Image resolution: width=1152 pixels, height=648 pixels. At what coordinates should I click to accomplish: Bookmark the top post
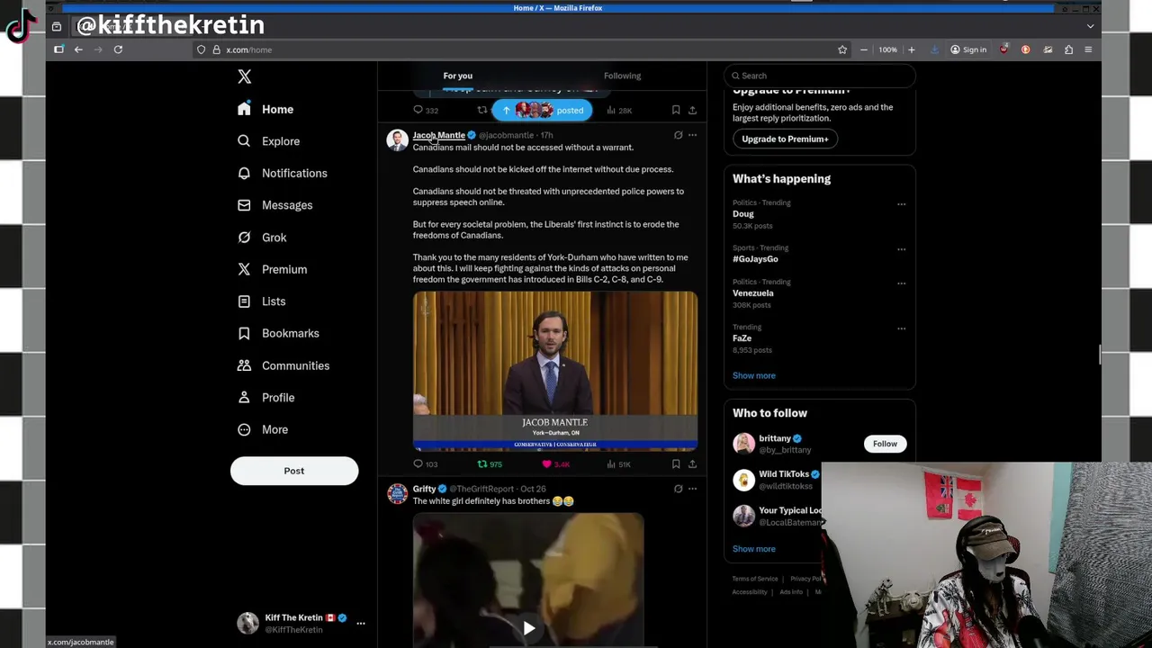coord(676,111)
